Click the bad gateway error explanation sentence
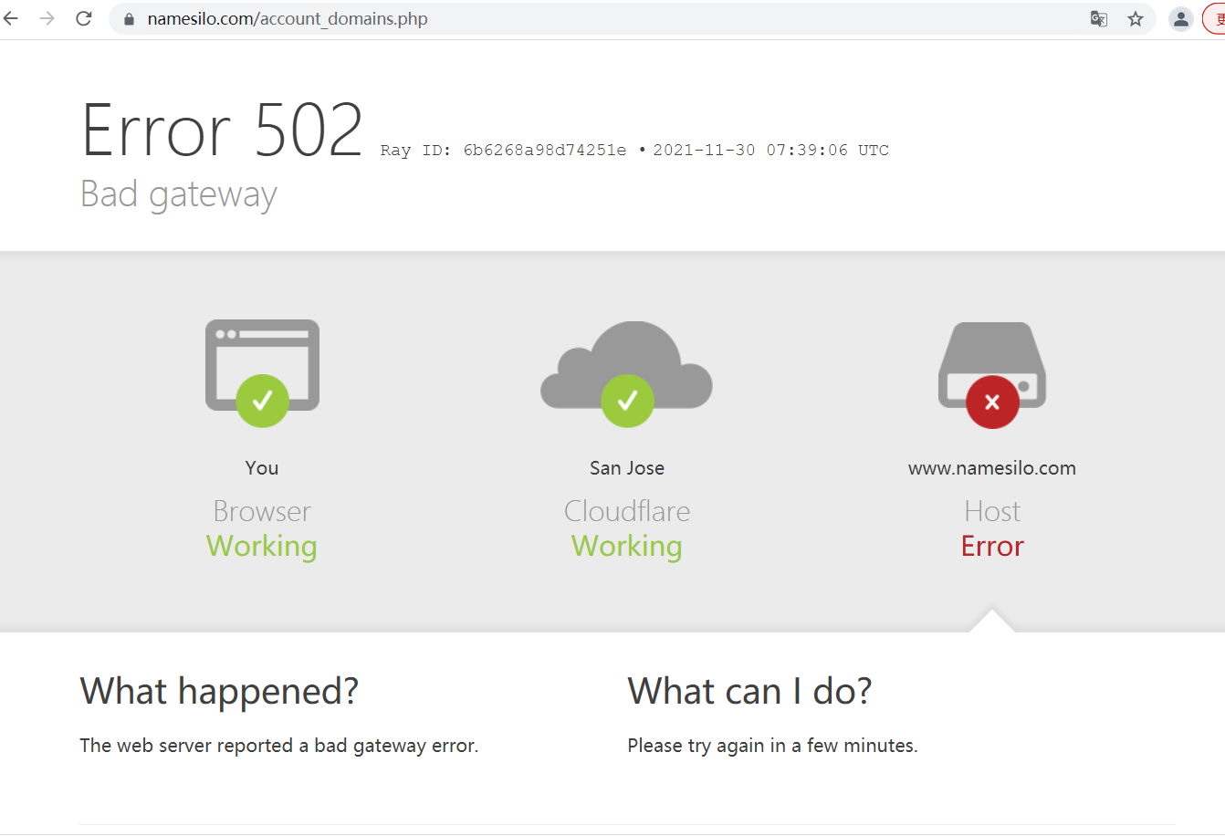Viewport: 1225px width, 836px height. 279,746
